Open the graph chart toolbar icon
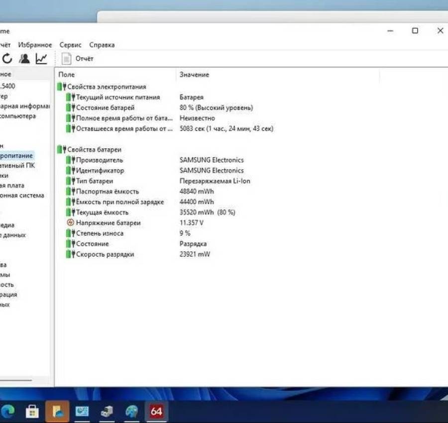The height and width of the screenshot is (423, 448). [41, 59]
